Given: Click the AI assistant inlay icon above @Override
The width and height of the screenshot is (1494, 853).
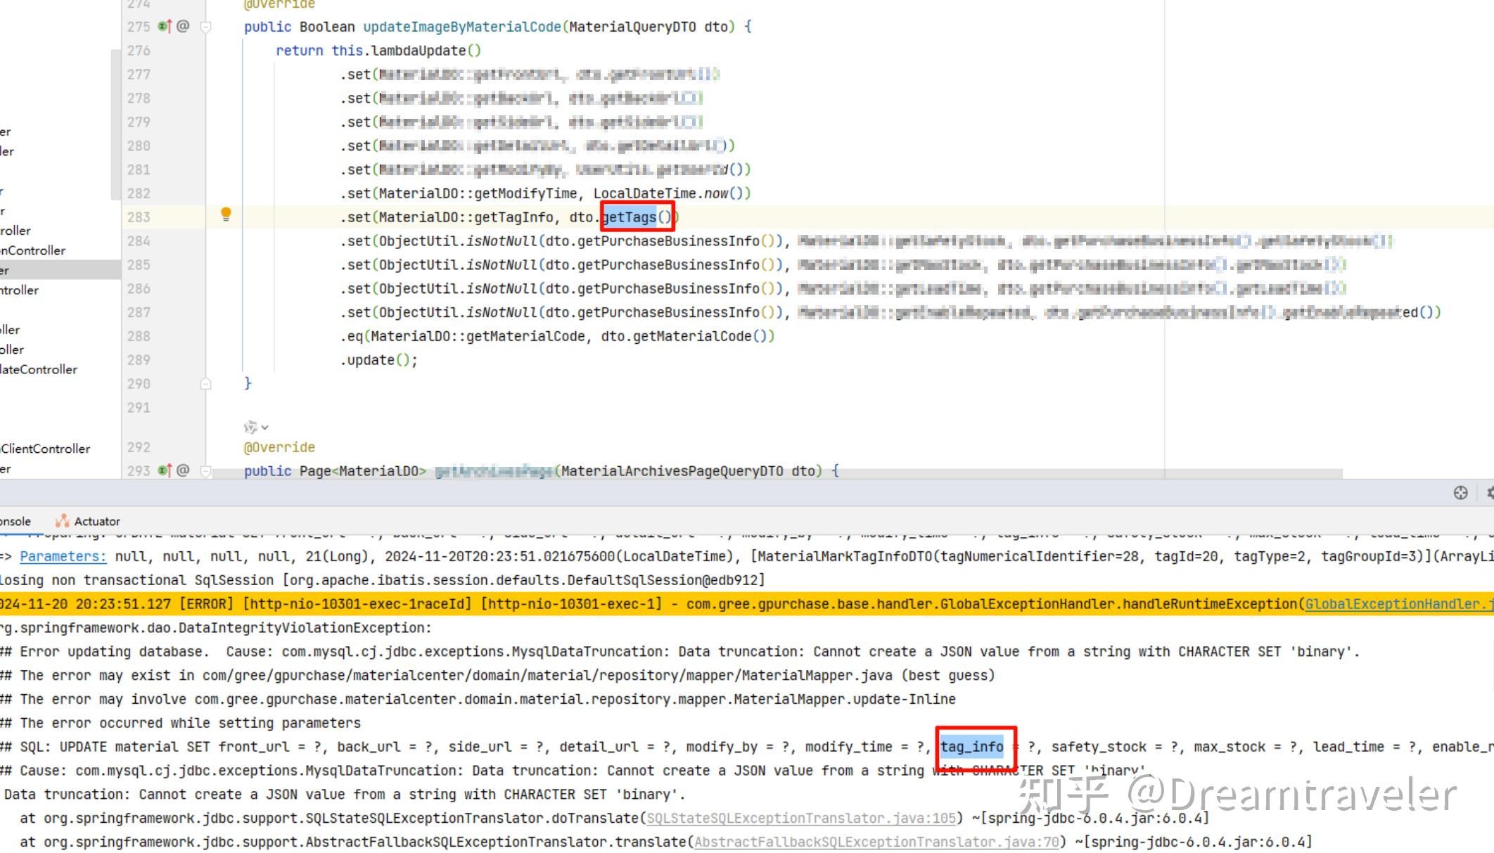Looking at the screenshot, I should pos(250,427).
